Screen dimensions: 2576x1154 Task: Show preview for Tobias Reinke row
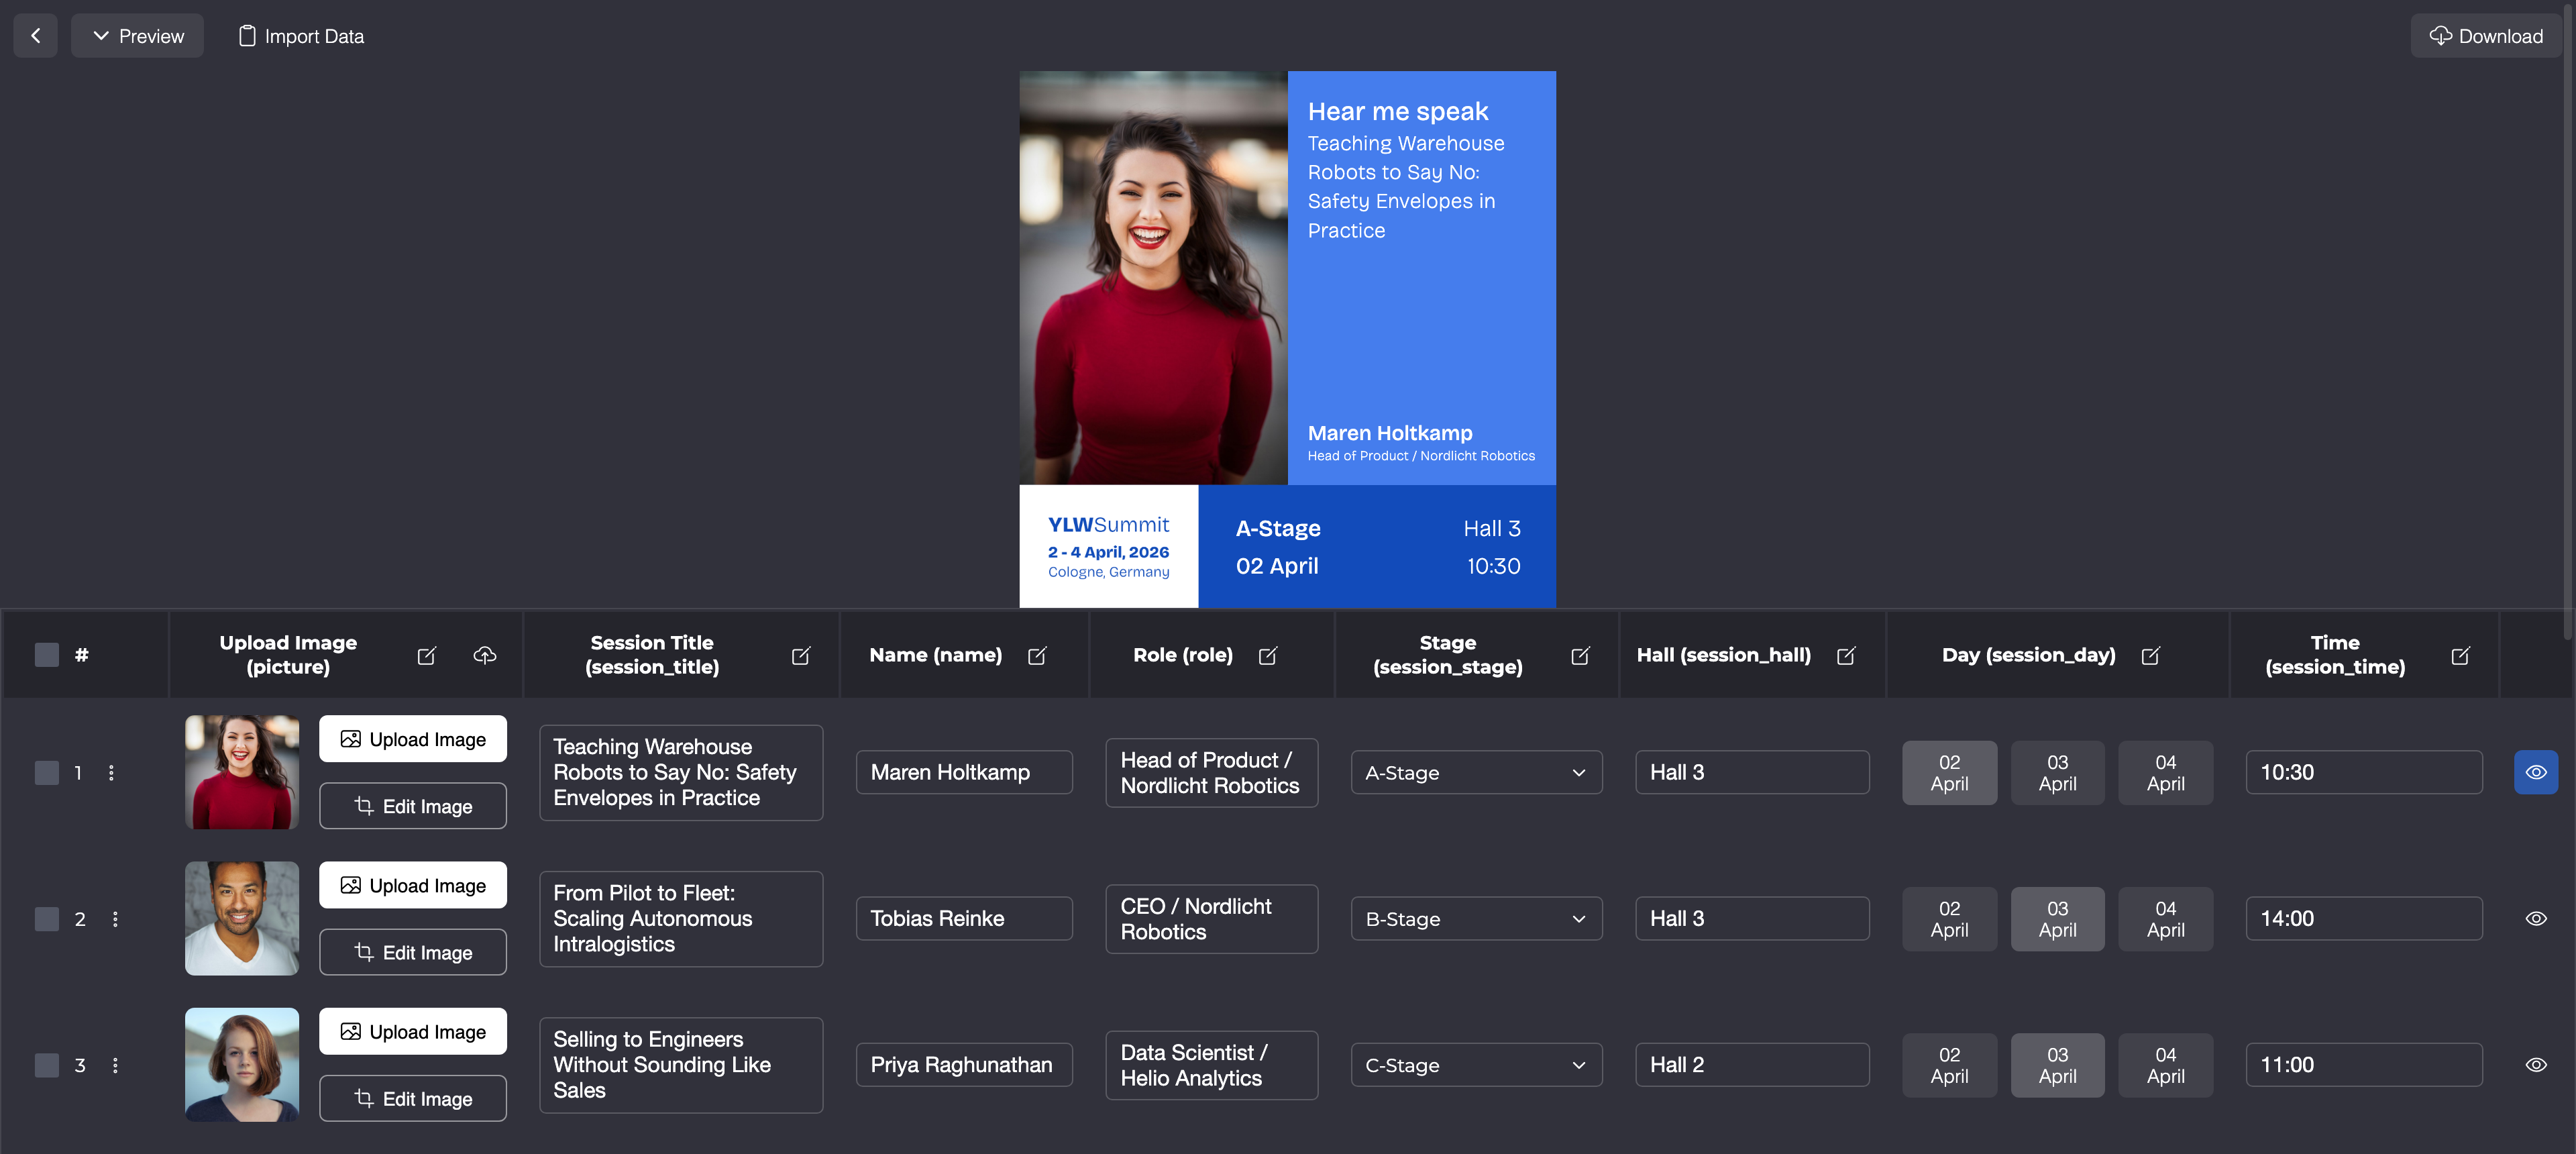tap(2536, 919)
